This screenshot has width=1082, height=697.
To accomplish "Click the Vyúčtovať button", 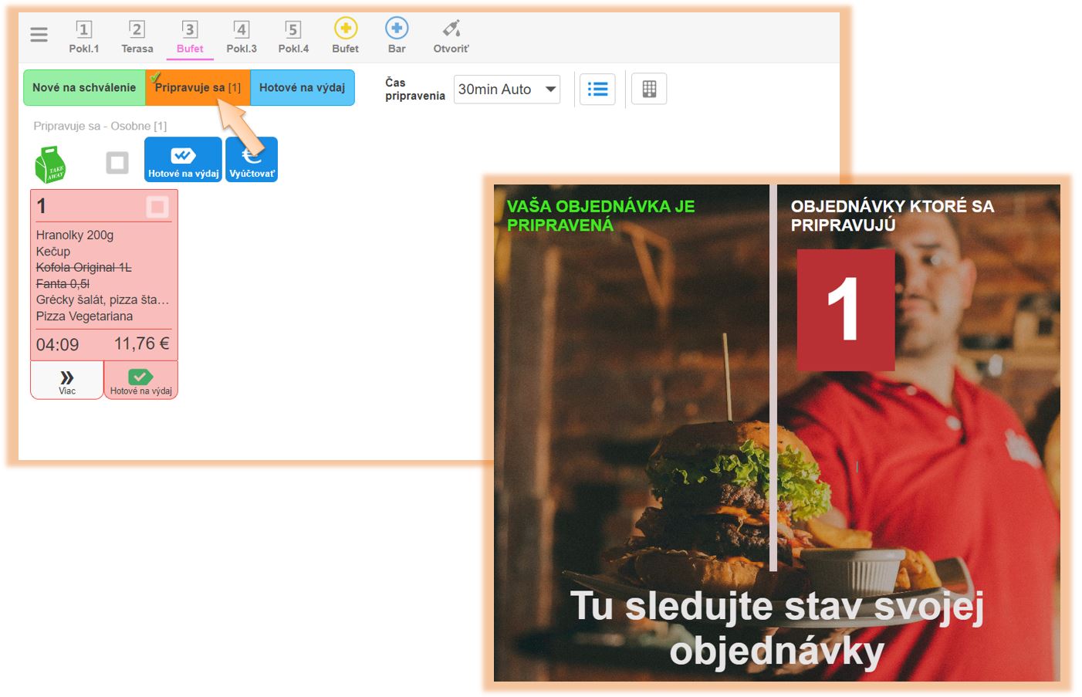I will tap(252, 161).
